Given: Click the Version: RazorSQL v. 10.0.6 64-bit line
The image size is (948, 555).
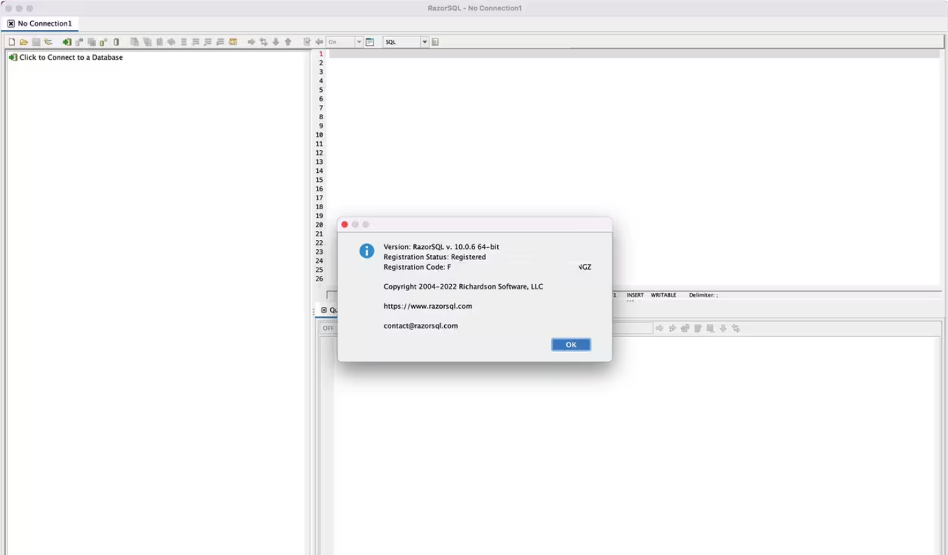Looking at the screenshot, I should (441, 247).
